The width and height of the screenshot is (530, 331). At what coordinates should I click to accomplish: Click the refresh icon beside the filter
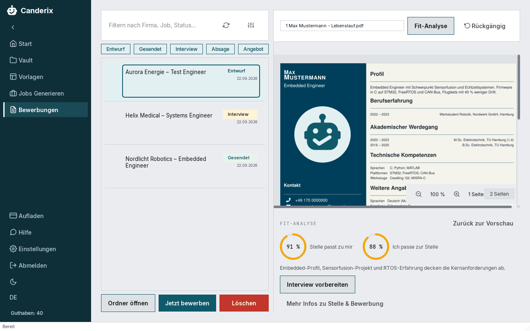click(226, 25)
